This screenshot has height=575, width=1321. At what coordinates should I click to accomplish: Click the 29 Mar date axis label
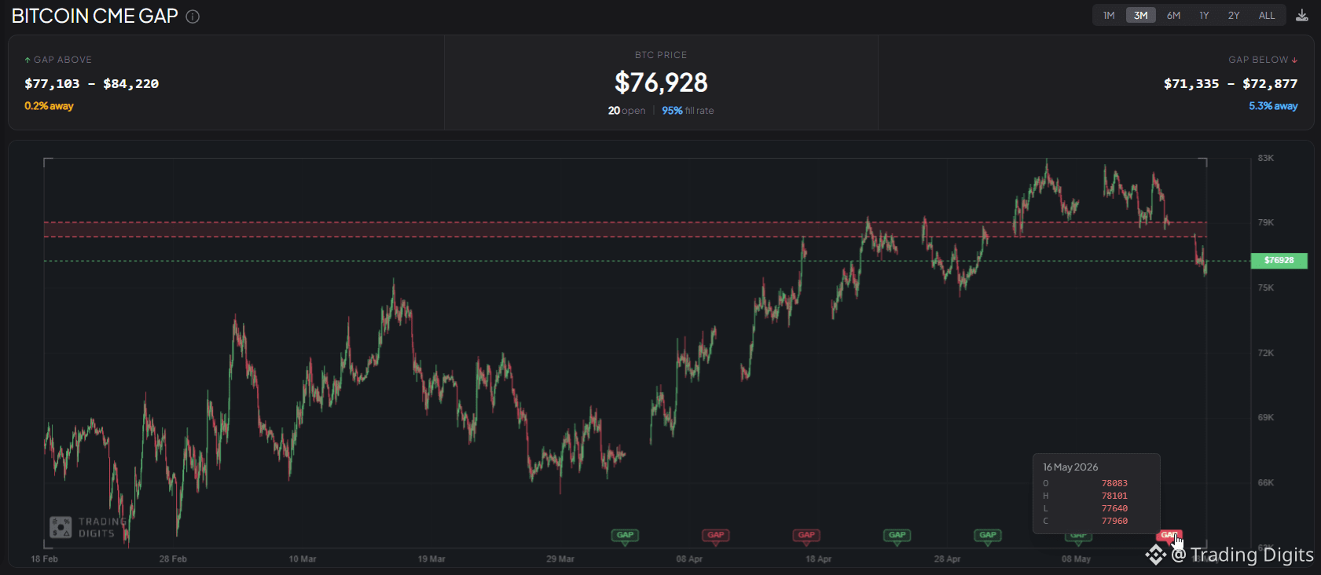pyautogui.click(x=560, y=559)
